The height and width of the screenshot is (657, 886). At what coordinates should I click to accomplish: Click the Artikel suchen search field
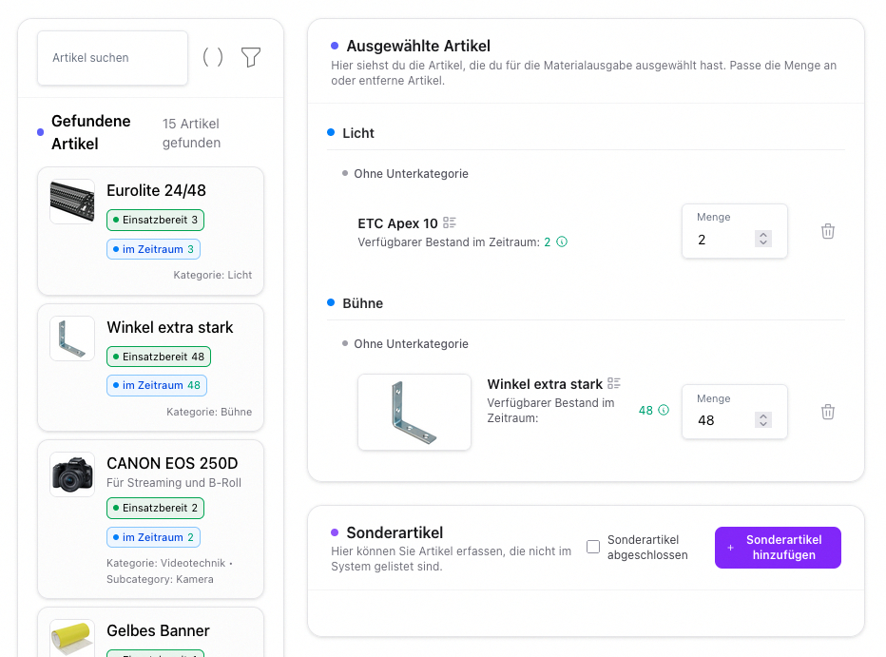click(x=112, y=58)
